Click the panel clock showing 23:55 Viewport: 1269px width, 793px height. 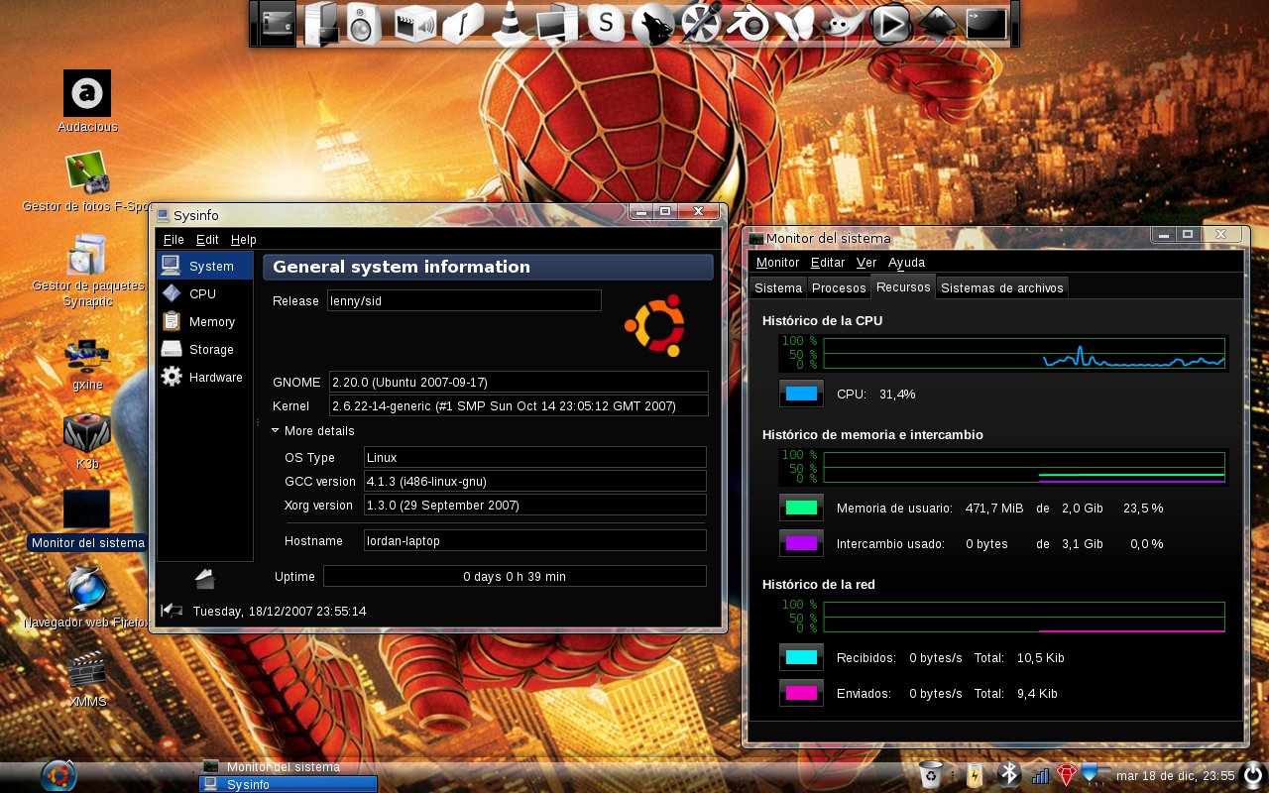coord(1175,775)
